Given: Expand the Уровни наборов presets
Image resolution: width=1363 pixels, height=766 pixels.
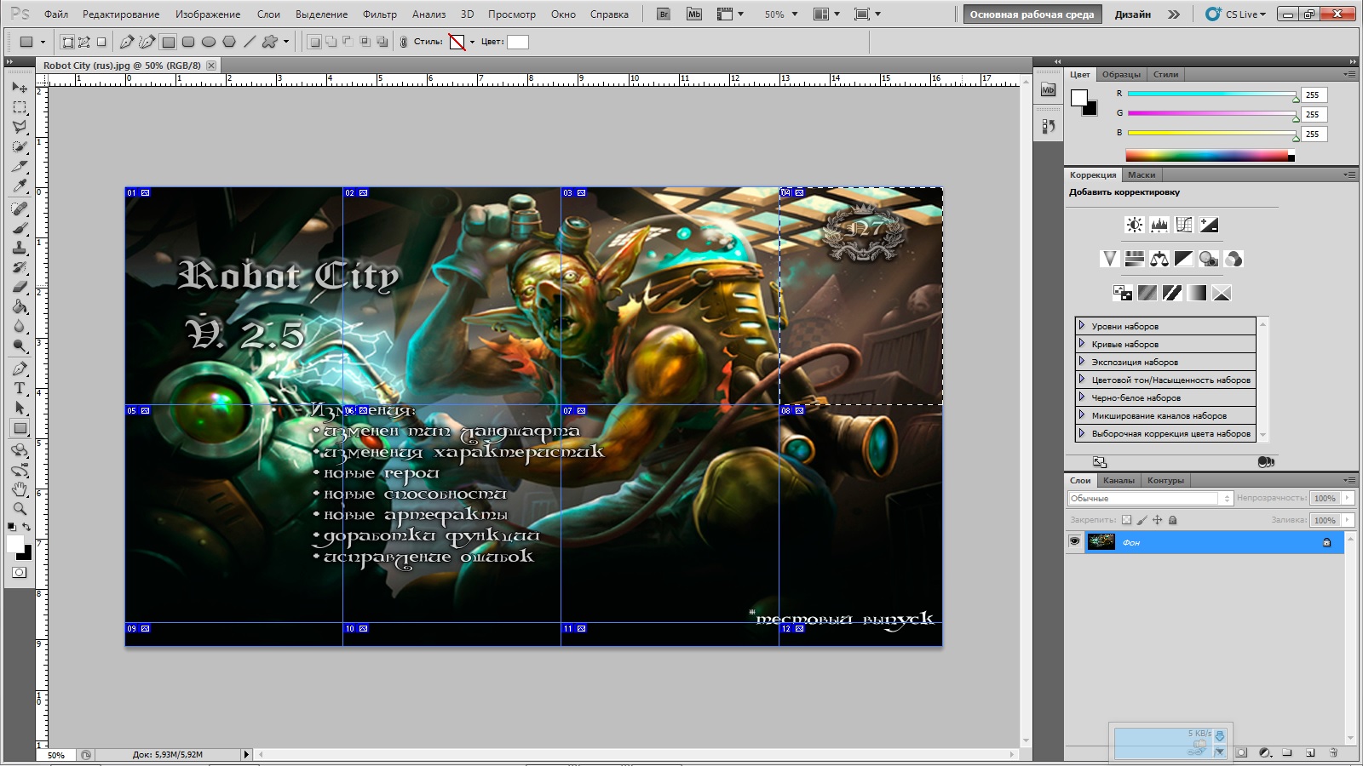Looking at the screenshot, I should [x=1082, y=326].
